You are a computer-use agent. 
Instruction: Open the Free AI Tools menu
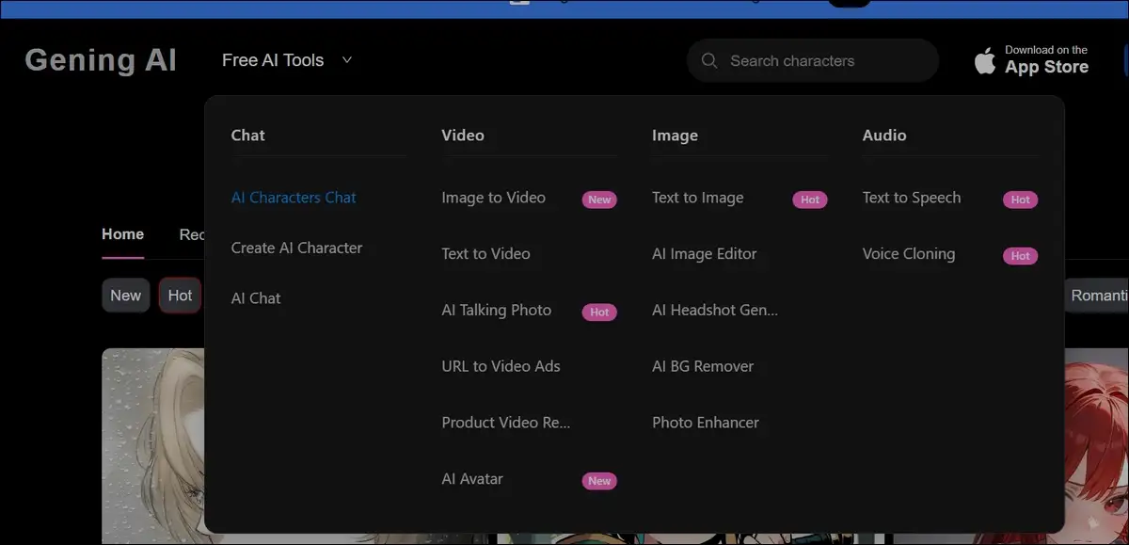287,60
